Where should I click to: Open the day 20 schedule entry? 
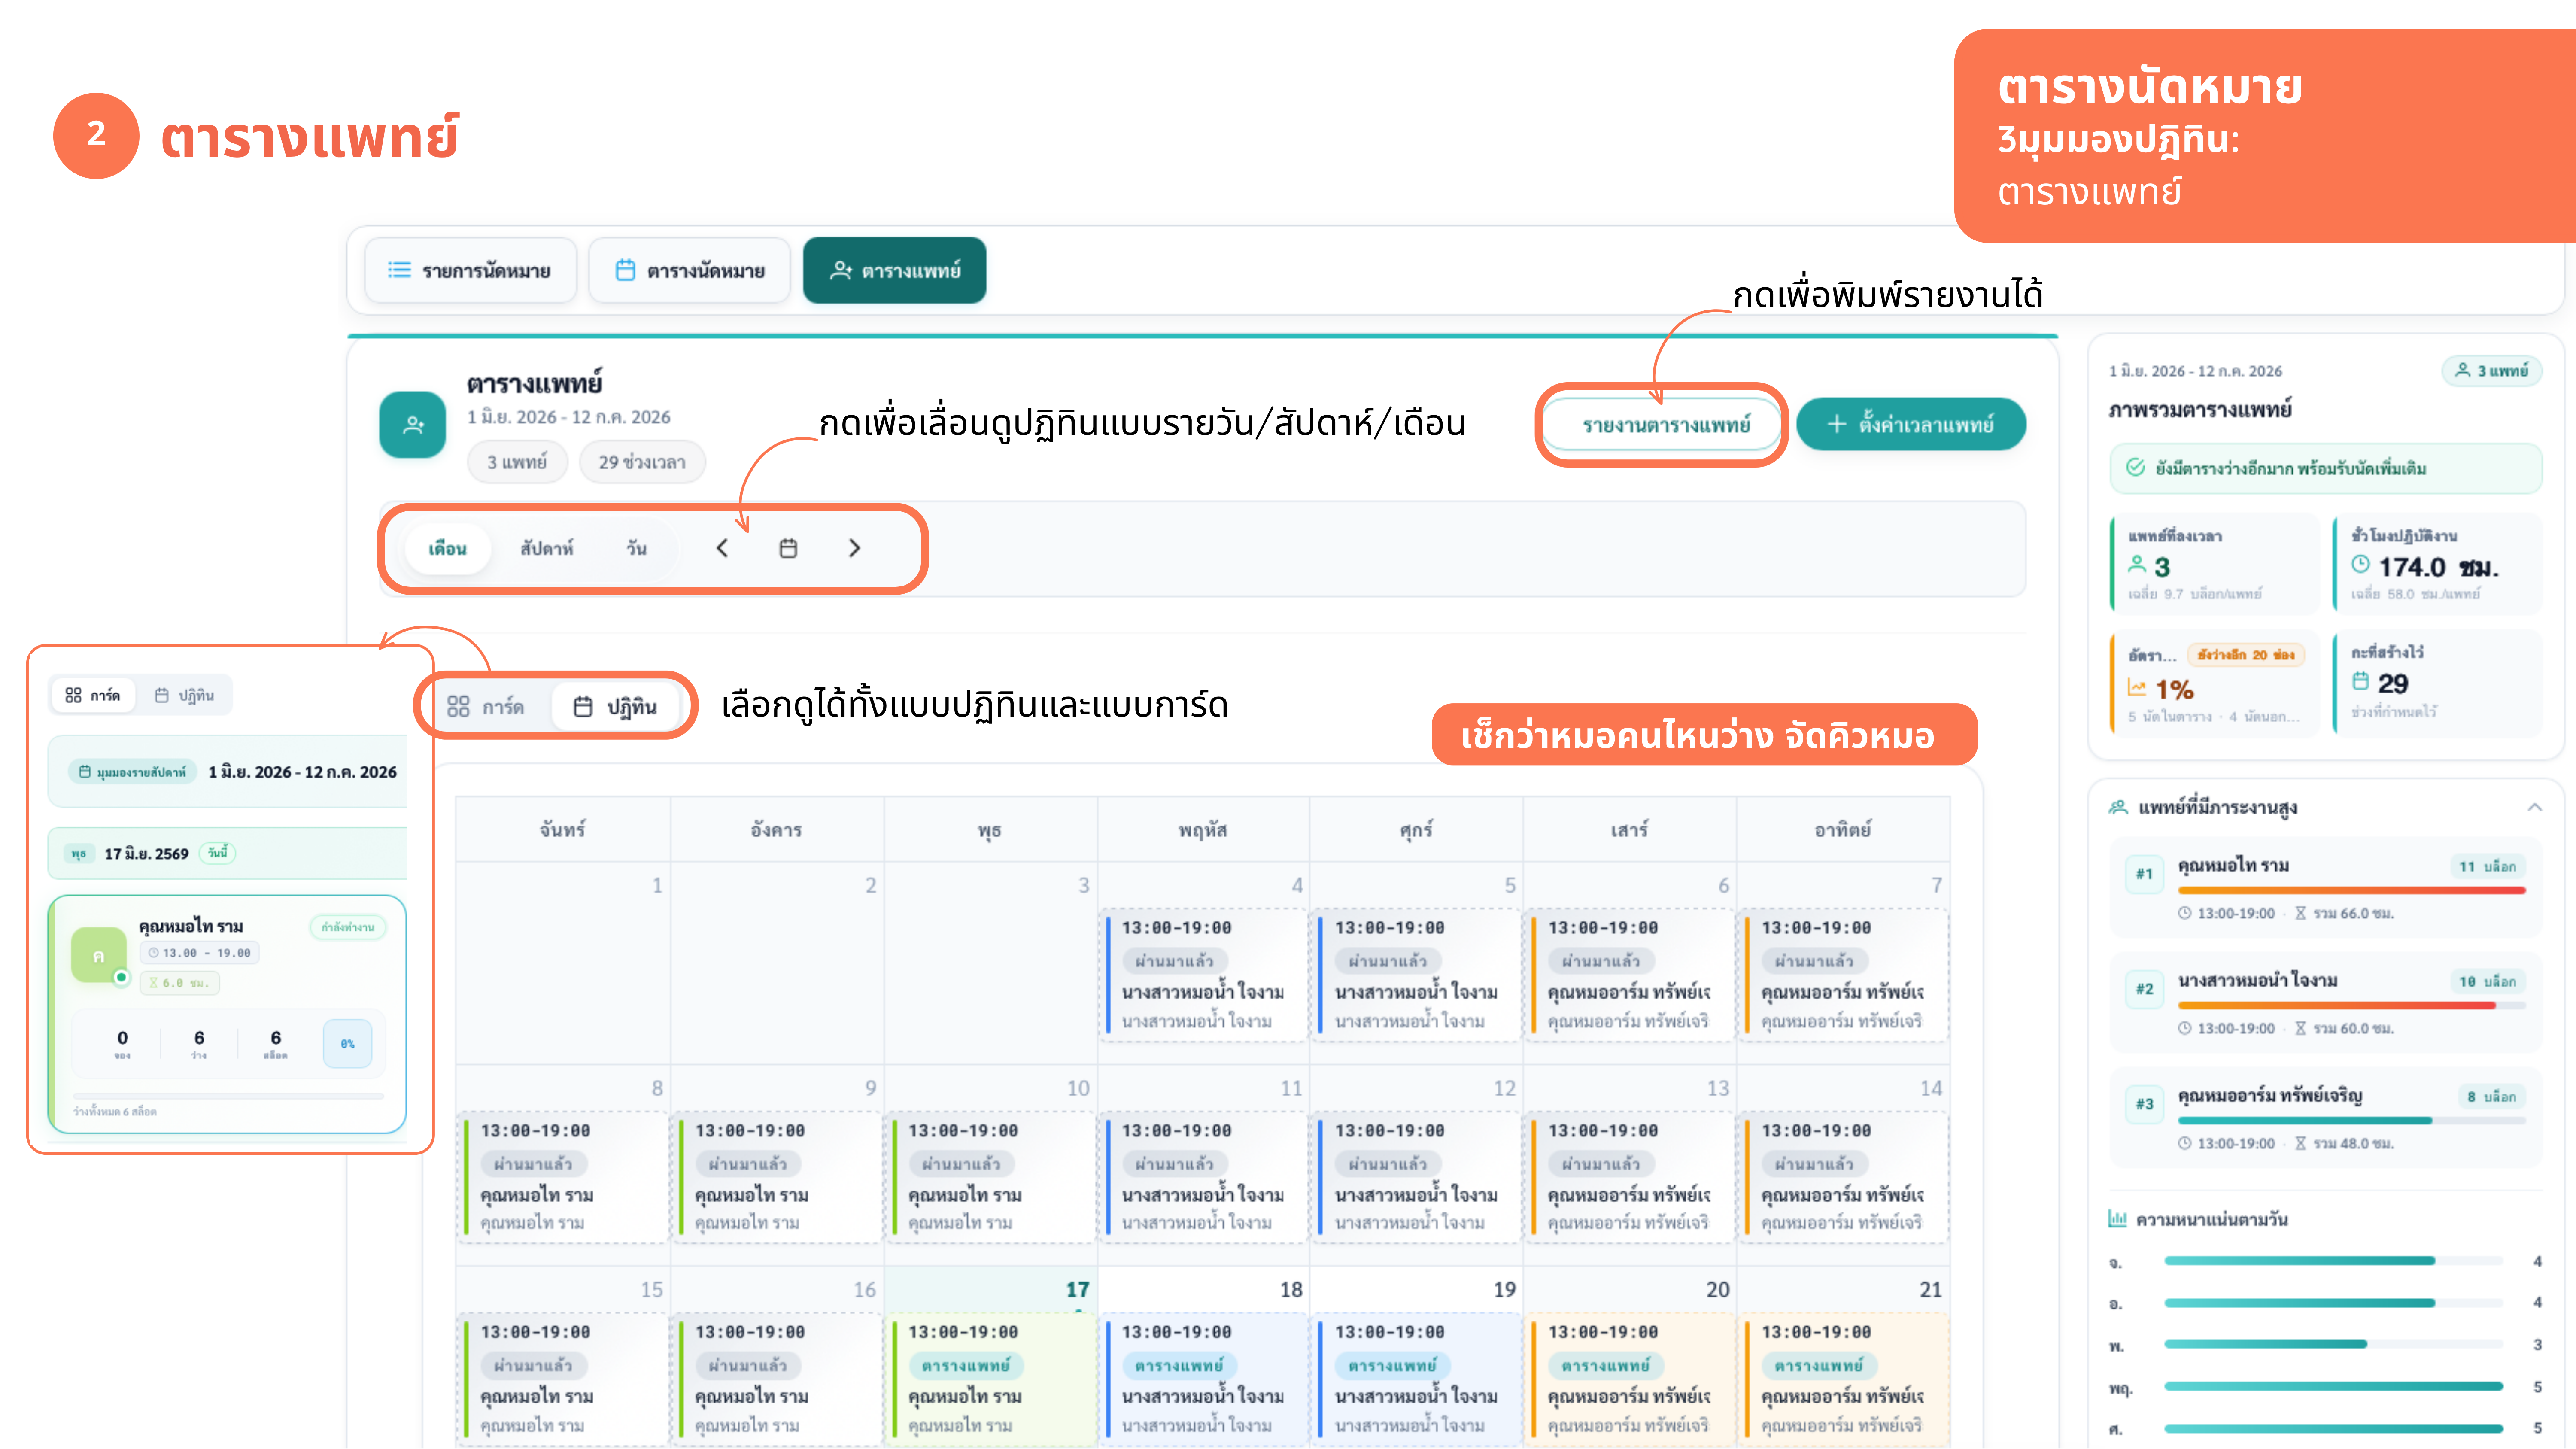1631,1379
